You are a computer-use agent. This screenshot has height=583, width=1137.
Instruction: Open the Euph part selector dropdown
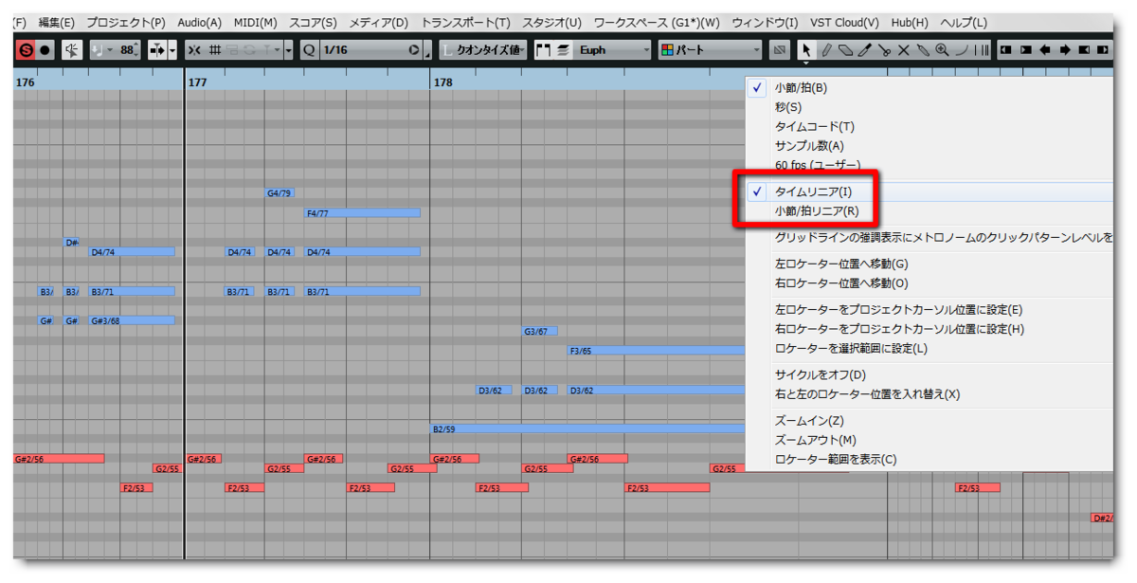click(611, 50)
